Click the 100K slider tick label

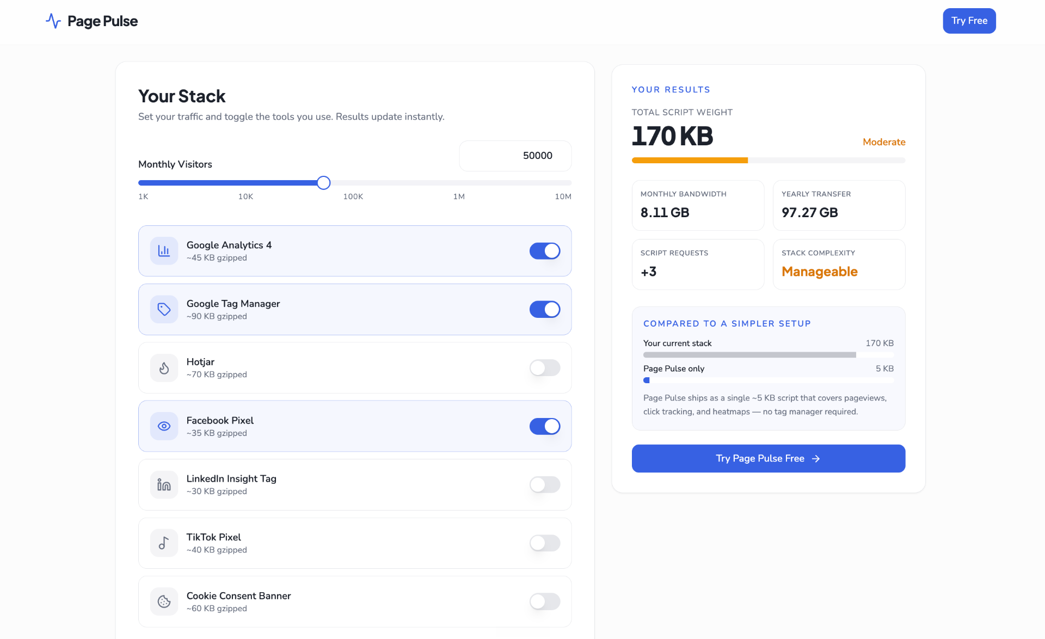353,196
